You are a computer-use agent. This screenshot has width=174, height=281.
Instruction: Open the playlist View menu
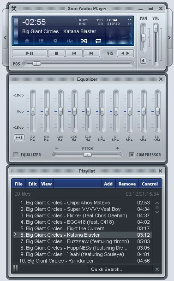point(47,184)
